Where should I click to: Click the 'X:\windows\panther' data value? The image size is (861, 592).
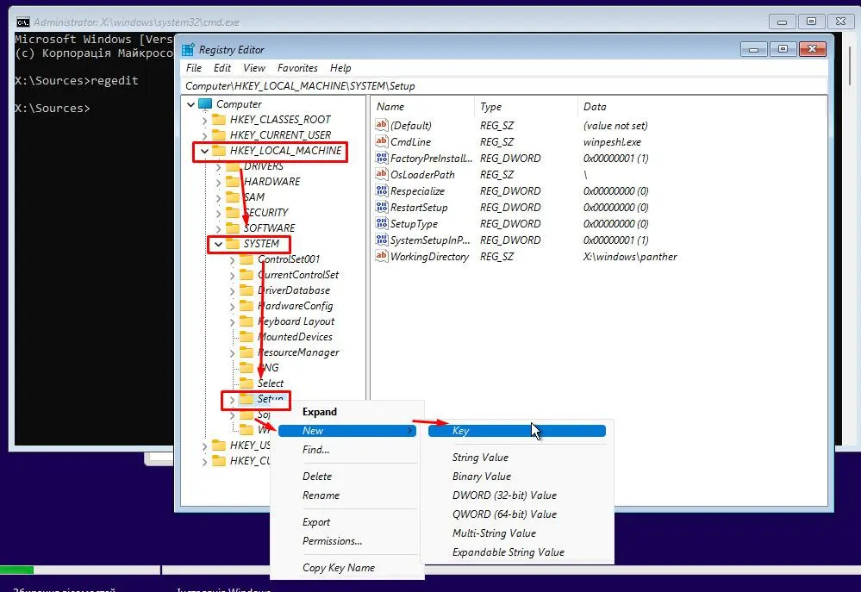pos(630,257)
